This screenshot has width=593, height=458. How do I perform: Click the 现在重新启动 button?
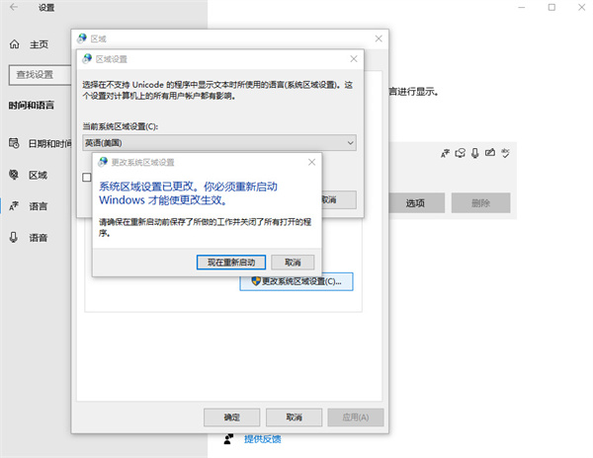[x=230, y=262]
